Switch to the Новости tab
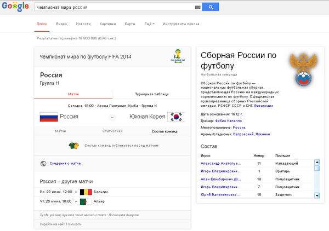The height and width of the screenshot is (231, 329). pyautogui.click(x=83, y=24)
